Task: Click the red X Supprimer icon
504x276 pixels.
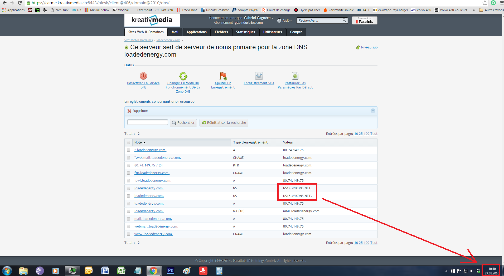Action: click(129, 111)
